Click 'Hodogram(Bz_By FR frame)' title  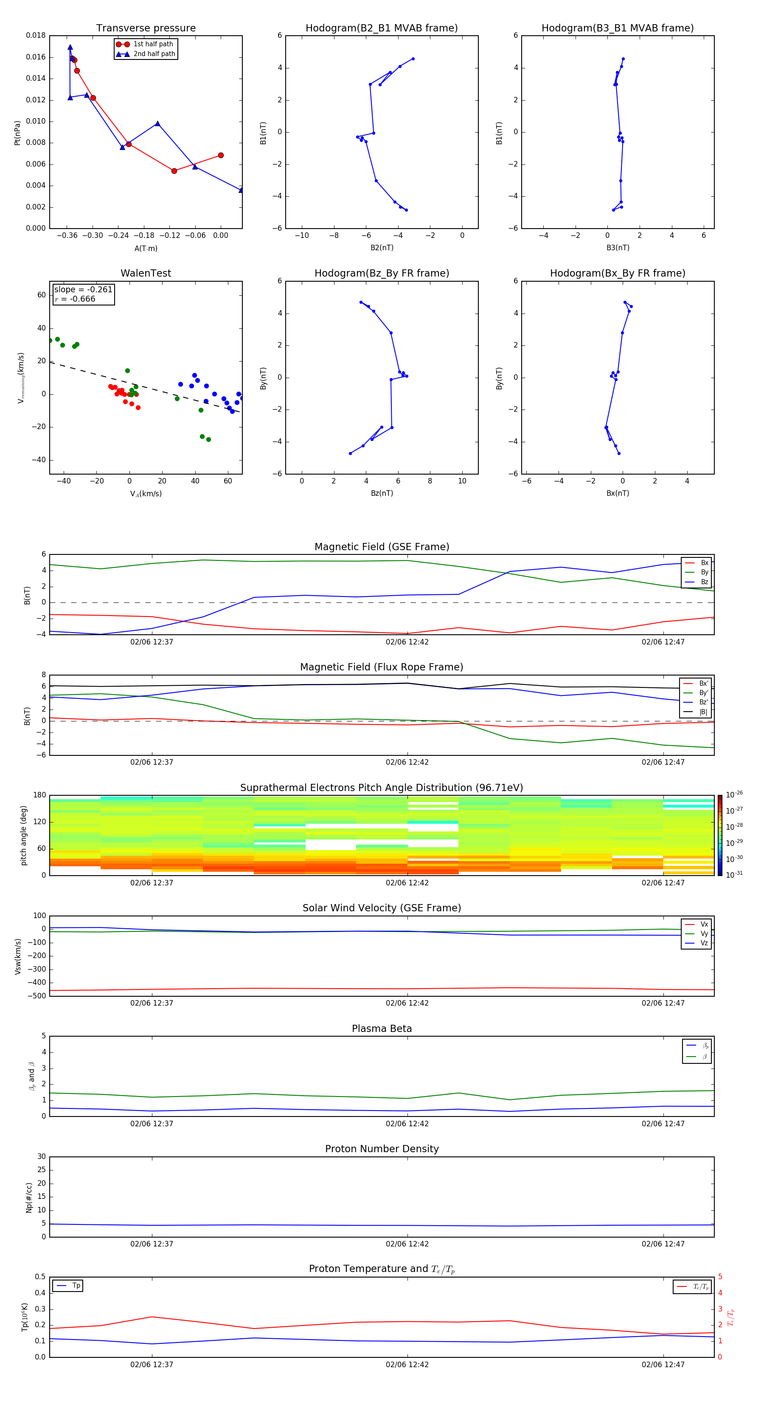tap(382, 273)
